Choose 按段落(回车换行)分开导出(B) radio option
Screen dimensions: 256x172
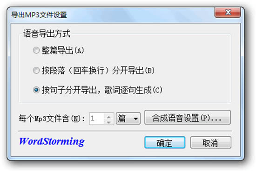(36, 71)
